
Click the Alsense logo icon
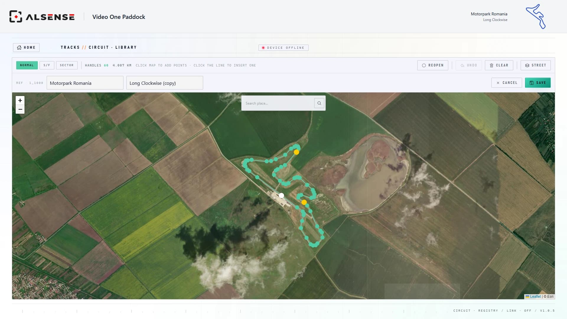16,17
